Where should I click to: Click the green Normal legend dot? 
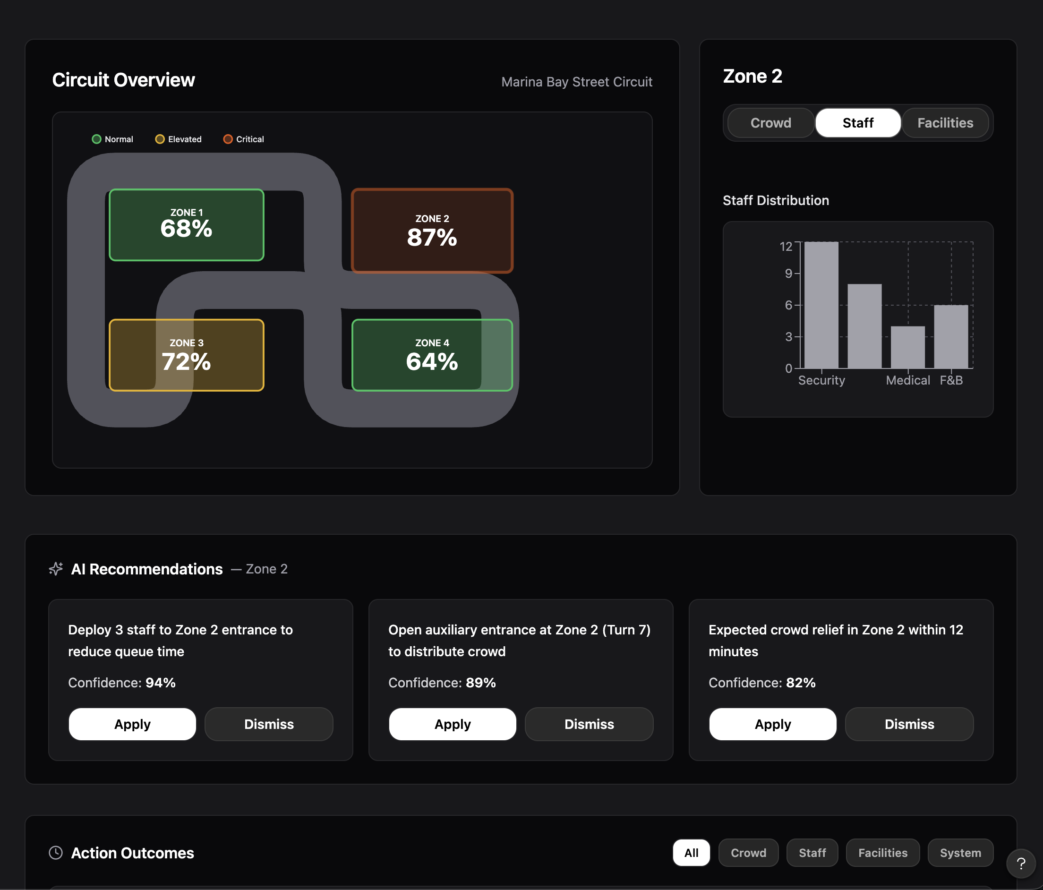[x=97, y=139]
